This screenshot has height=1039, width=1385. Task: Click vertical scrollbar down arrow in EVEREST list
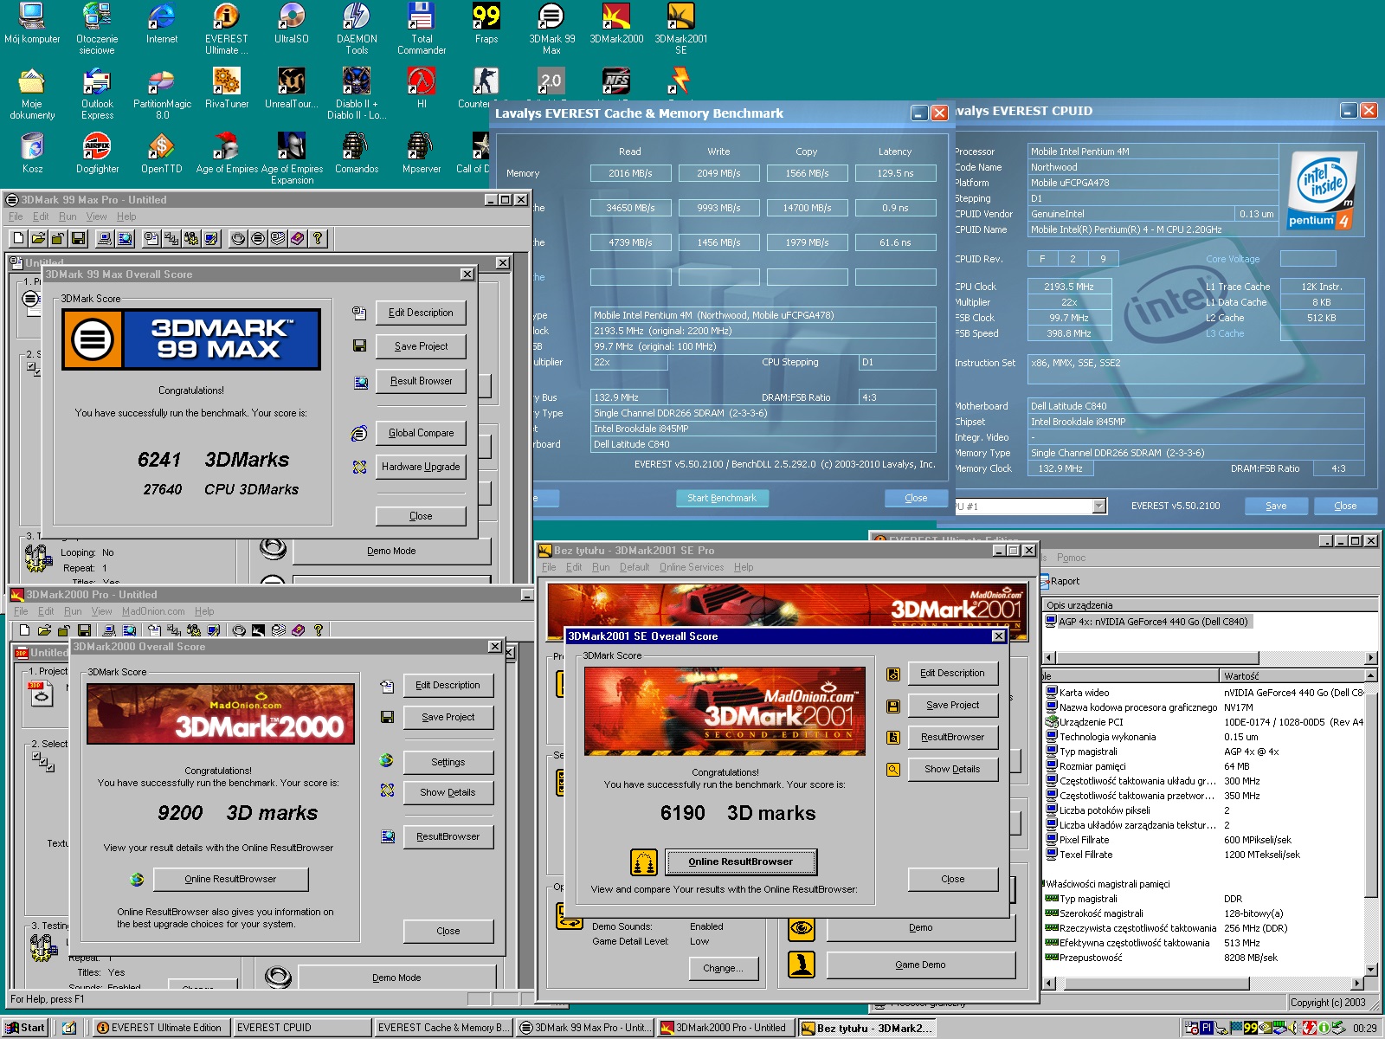coord(1370,970)
